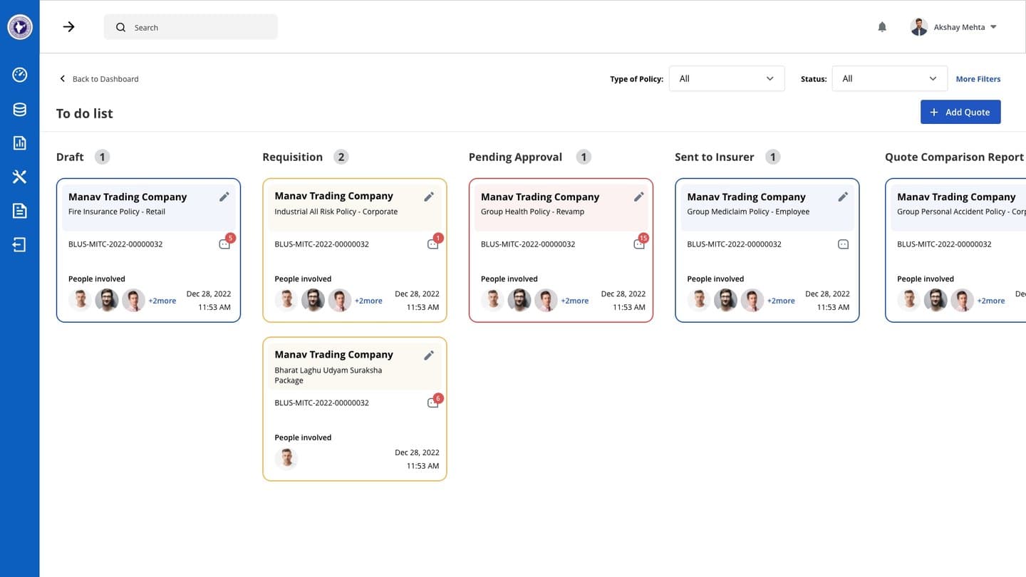Select the Requisition column header
The image size is (1026, 577).
click(x=292, y=157)
